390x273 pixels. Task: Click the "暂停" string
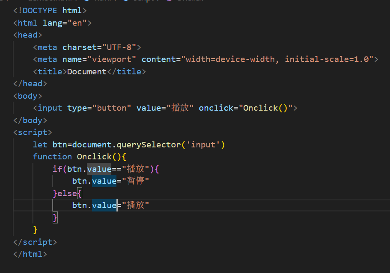136,181
